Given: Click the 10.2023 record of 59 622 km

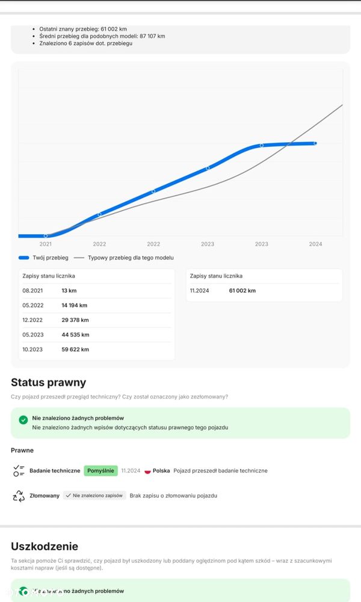Looking at the screenshot, I should click(x=96, y=349).
